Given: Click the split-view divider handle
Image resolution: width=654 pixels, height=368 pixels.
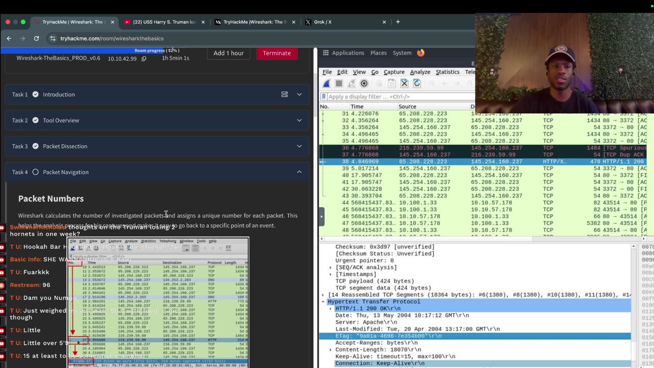Looking at the screenshot, I should pyautogui.click(x=321, y=217).
